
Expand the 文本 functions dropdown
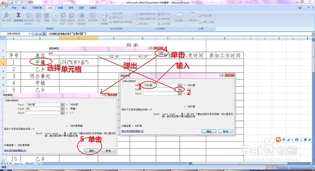coord(55,19)
